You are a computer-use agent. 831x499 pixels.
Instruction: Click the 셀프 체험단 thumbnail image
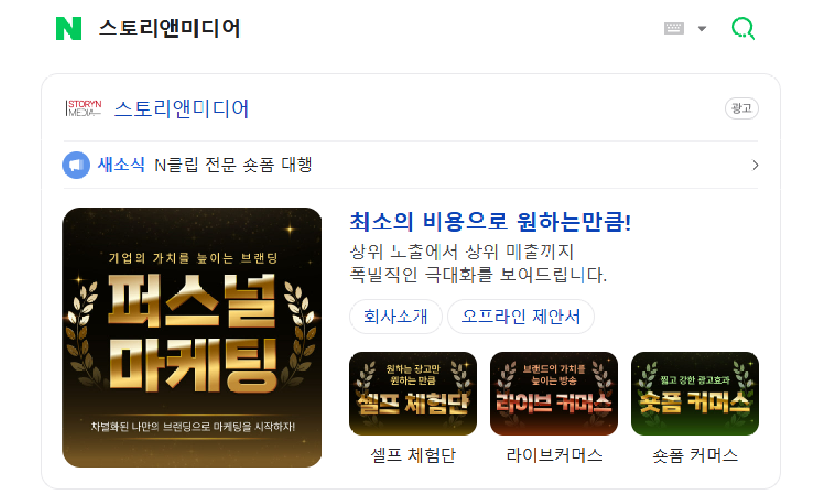[x=413, y=394]
